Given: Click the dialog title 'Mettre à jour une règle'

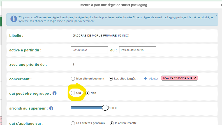Looking at the screenshot, I should click(114, 5).
